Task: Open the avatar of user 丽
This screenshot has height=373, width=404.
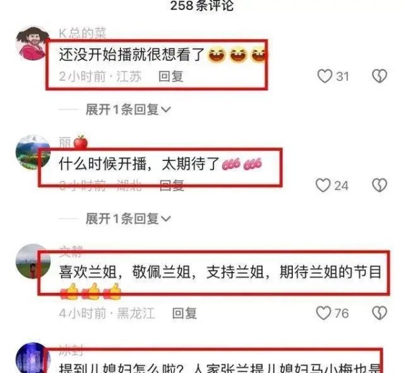Action: click(x=33, y=152)
